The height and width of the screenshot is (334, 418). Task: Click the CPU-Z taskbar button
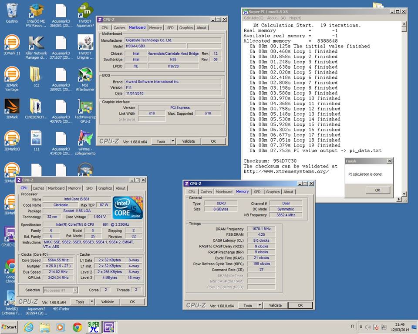point(109,327)
